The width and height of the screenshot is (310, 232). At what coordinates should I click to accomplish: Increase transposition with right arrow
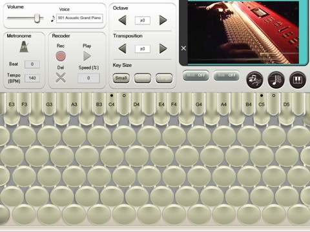point(163,49)
